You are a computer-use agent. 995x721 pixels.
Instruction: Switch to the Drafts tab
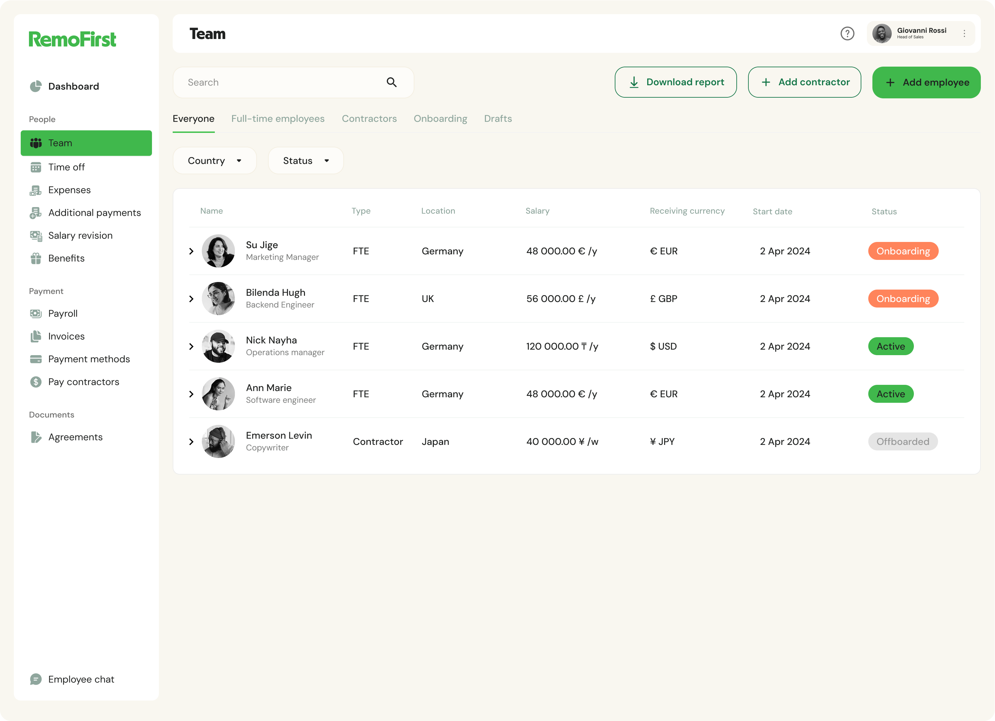click(x=497, y=119)
